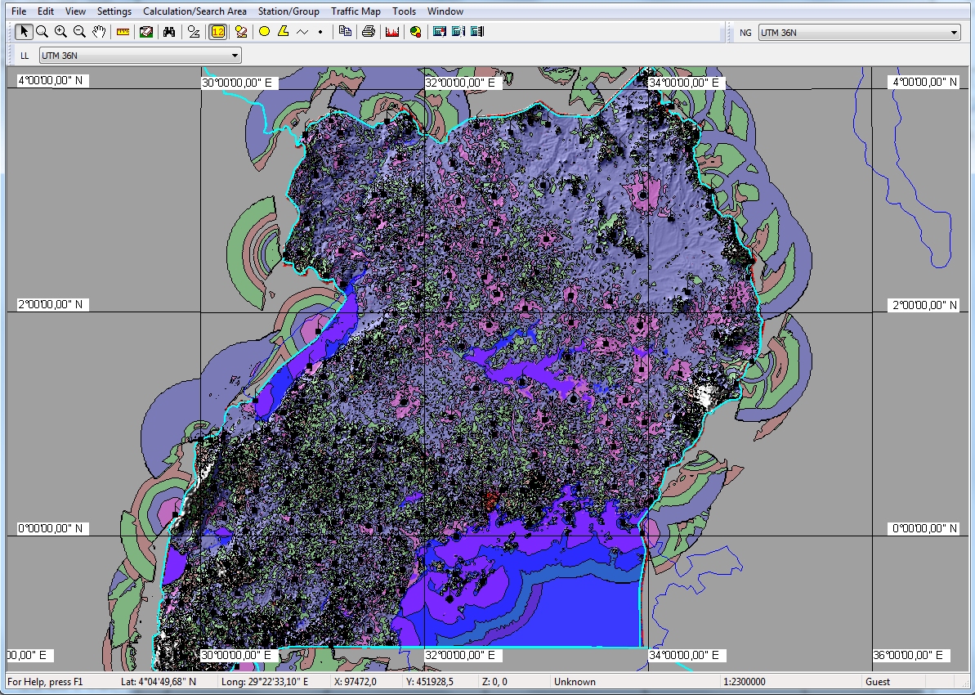The width and height of the screenshot is (975, 695).
Task: Expand the NG UTM 36N dropdown
Action: click(x=954, y=33)
